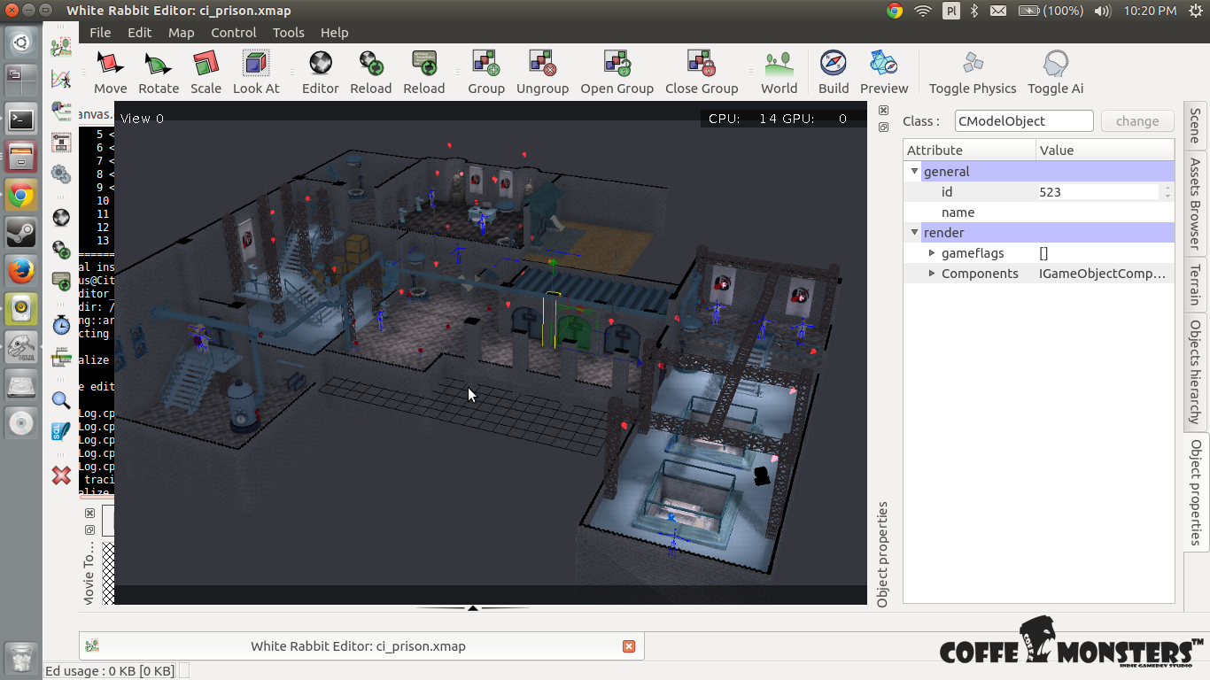Activate the Look At tool

(x=256, y=73)
